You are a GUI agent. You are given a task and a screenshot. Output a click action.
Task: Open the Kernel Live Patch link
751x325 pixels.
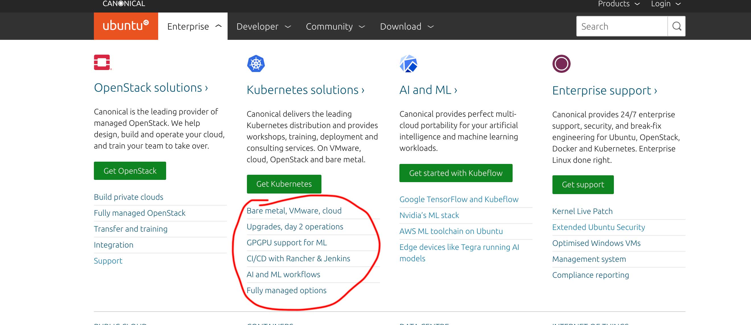coord(582,211)
